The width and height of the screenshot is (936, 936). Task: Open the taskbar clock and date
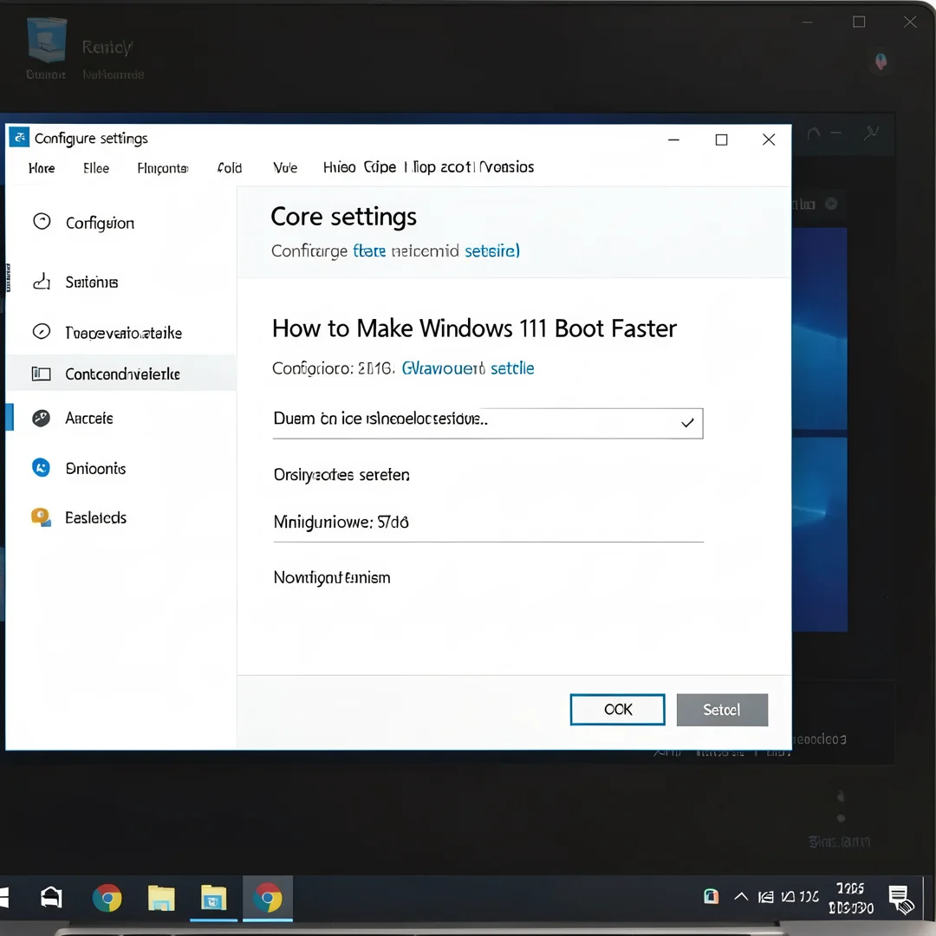click(x=851, y=898)
